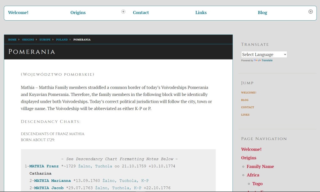Screen dimensions: 320x192
Task: Open MATHIA Marianna chart entry
Action: pyautogui.click(x=52, y=181)
